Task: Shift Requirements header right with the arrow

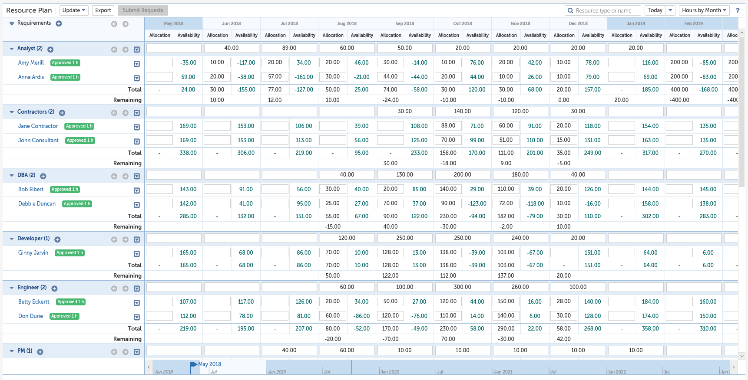Action: [x=126, y=24]
